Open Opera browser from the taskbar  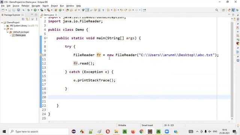coord(108,132)
